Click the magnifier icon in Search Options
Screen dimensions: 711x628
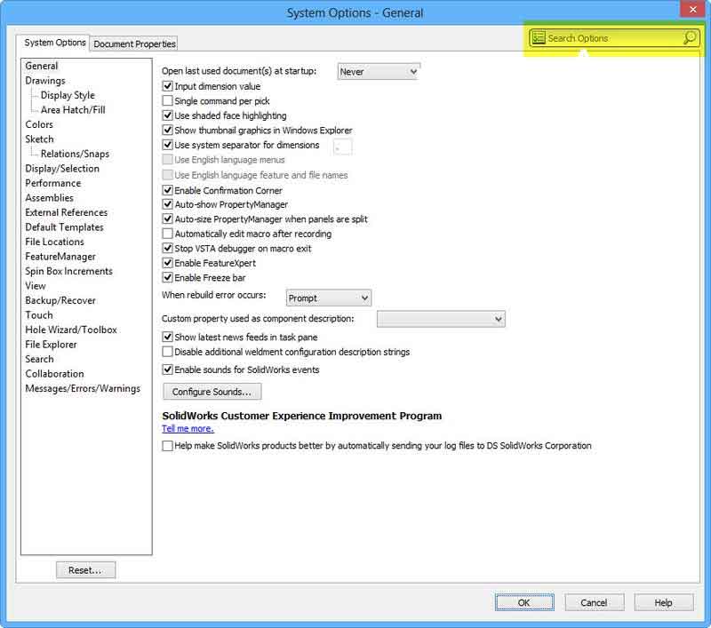click(x=690, y=37)
